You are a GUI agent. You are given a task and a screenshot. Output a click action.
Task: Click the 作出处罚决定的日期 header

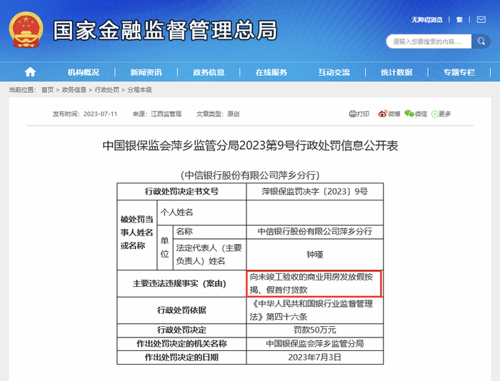(x=181, y=357)
